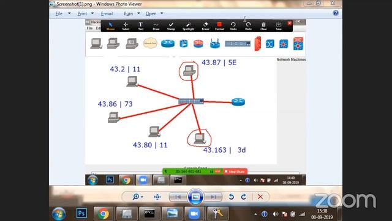Click the computer above the 43.80 | 11 label

(x=154, y=132)
